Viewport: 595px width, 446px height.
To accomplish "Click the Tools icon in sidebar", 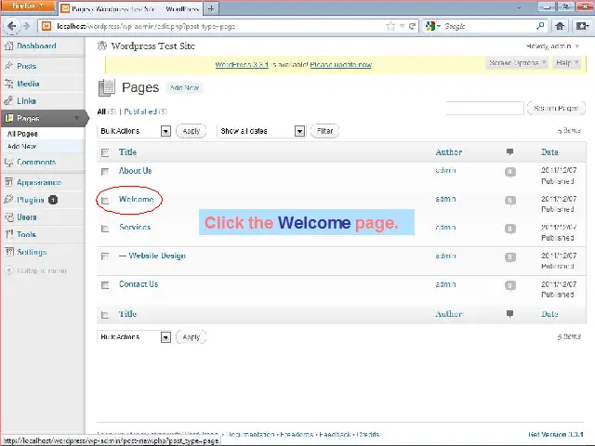I will (x=8, y=234).
